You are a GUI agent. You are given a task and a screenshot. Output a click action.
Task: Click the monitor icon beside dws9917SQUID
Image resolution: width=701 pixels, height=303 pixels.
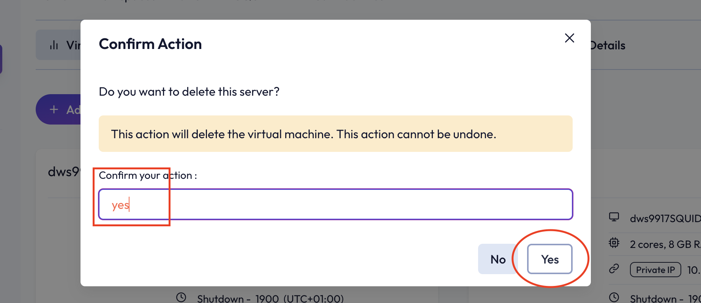(x=614, y=217)
